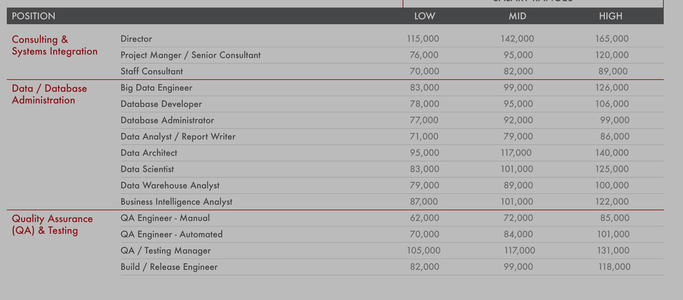The image size is (683, 300).
Task: Select the Quality Assurance (QA) & Testing category
Action: [52, 225]
